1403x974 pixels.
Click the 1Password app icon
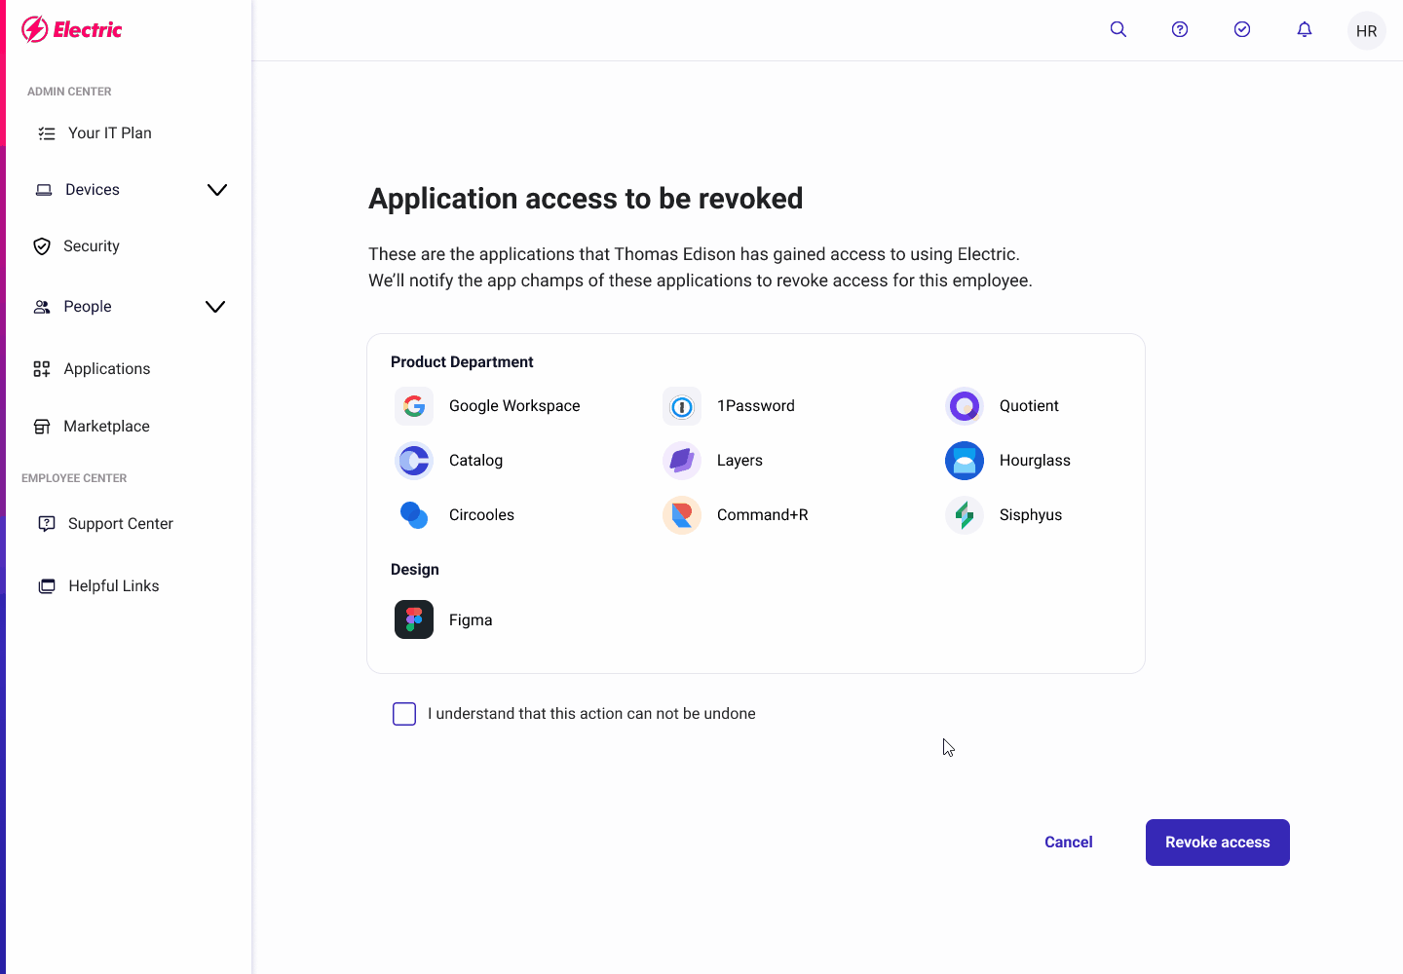682,406
